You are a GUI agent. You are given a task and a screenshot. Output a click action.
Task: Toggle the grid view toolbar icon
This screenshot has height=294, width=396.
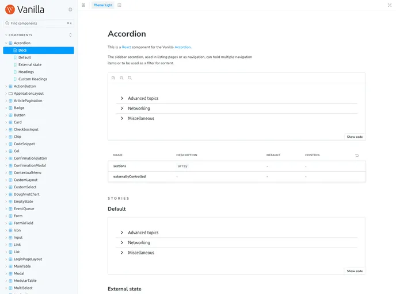coord(83,5)
